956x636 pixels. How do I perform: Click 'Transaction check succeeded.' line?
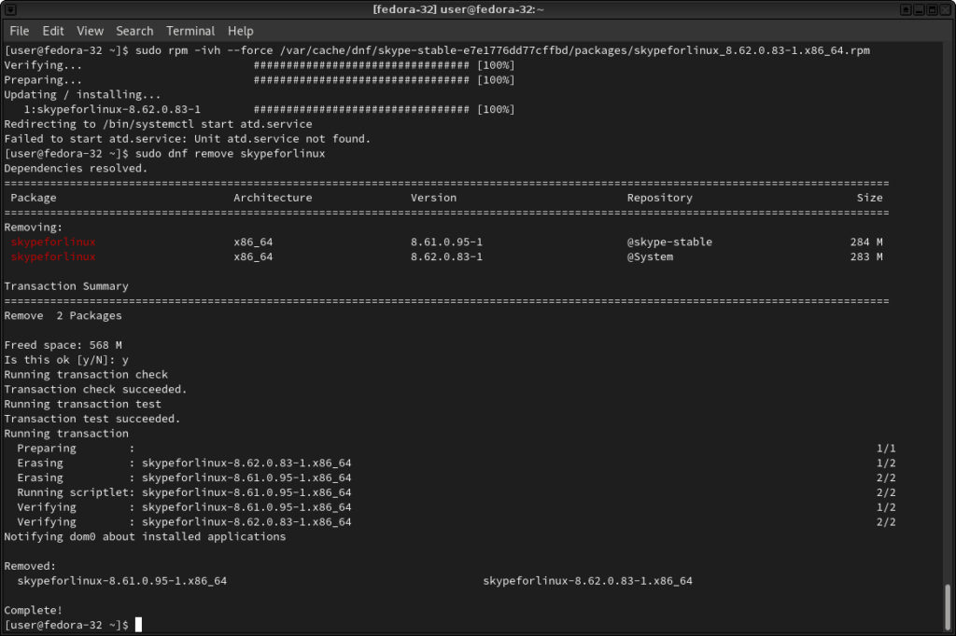pyautogui.click(x=96, y=389)
